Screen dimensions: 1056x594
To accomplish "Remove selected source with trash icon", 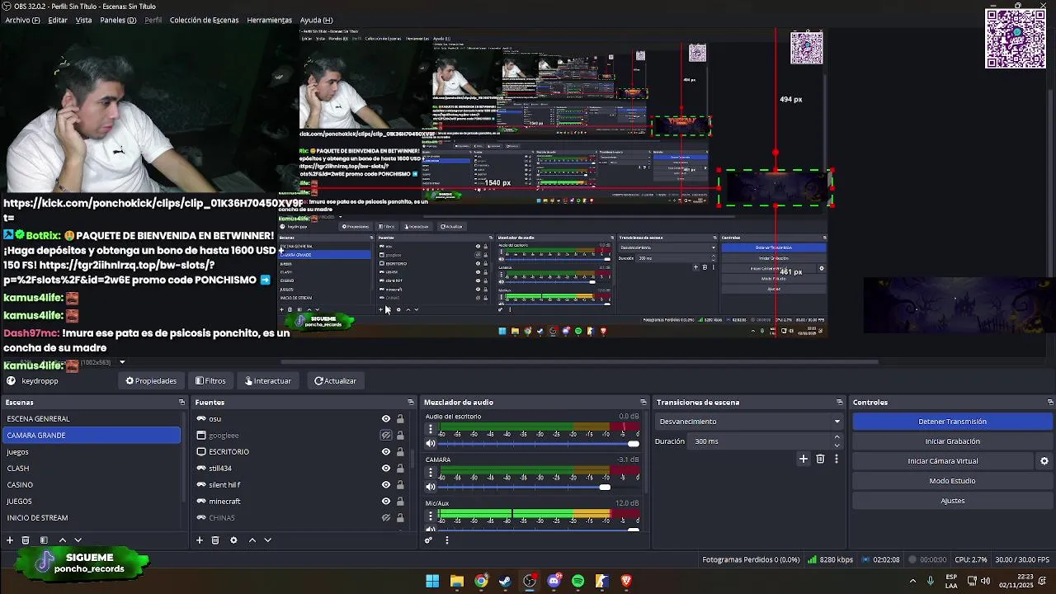I will pos(215,540).
